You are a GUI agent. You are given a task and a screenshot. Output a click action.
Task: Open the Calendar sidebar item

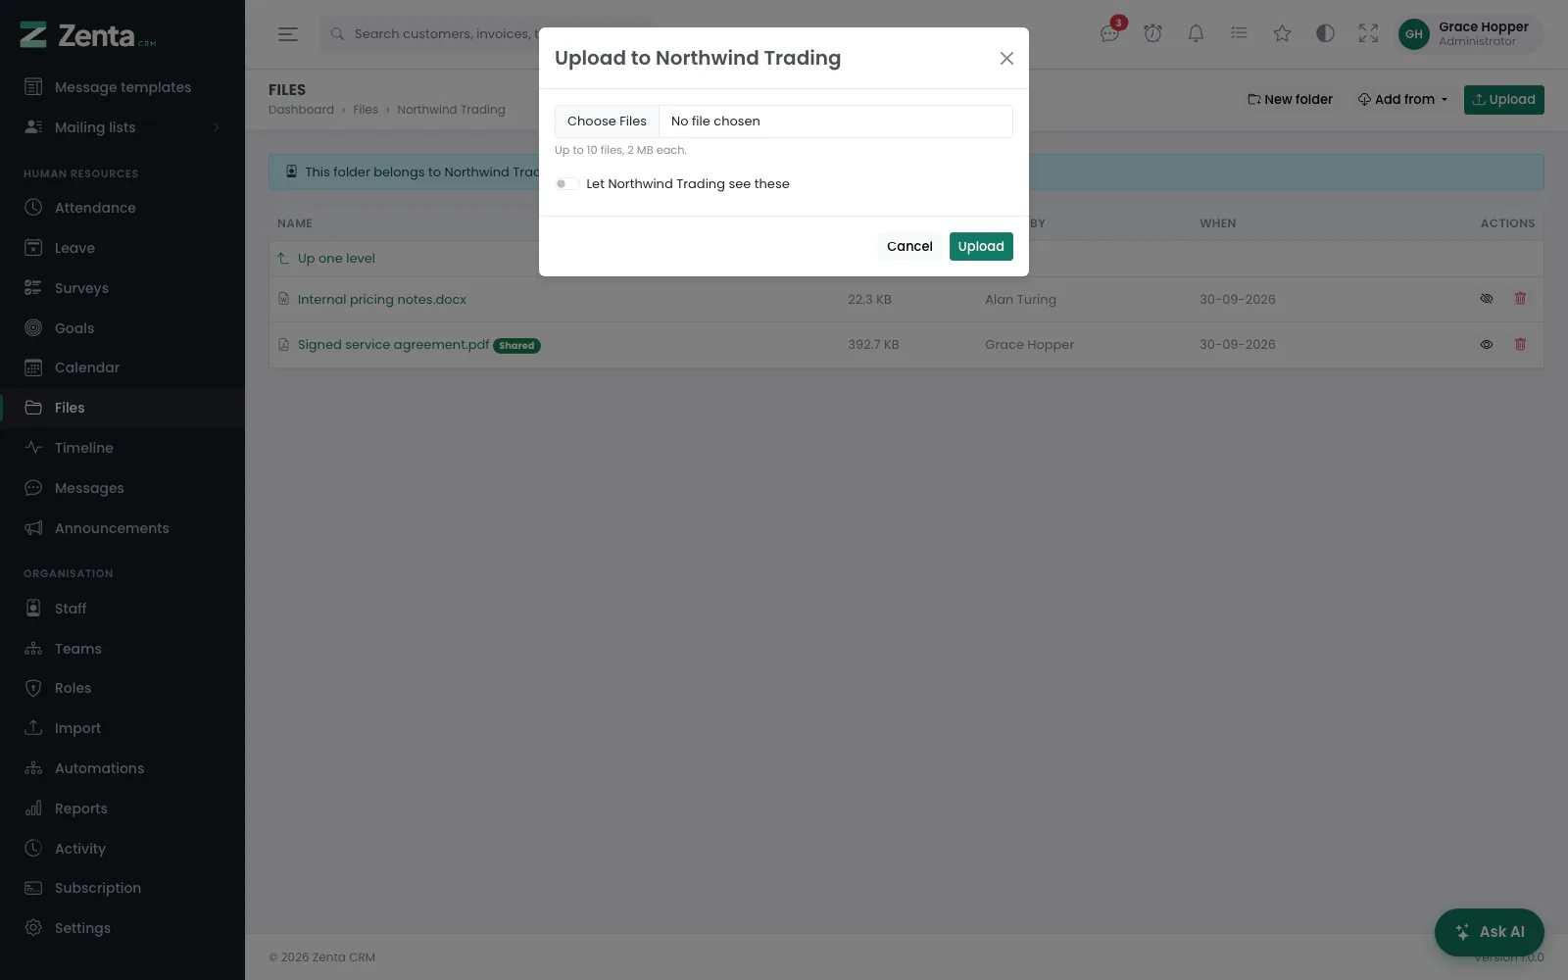point(122,367)
